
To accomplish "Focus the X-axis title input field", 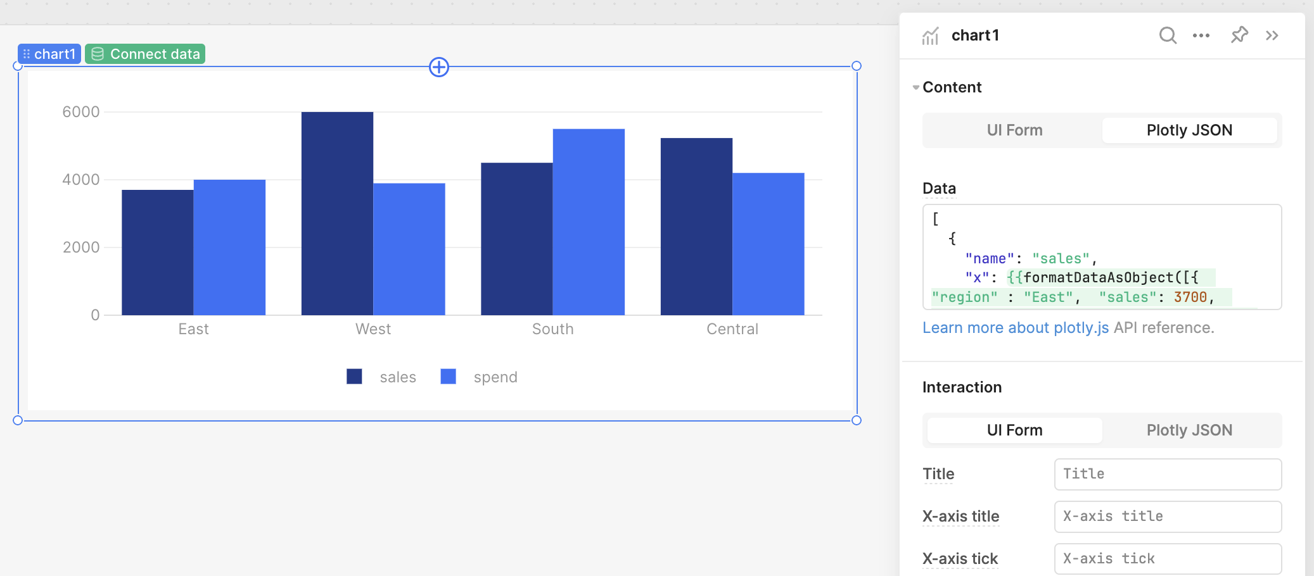I will click(x=1167, y=517).
